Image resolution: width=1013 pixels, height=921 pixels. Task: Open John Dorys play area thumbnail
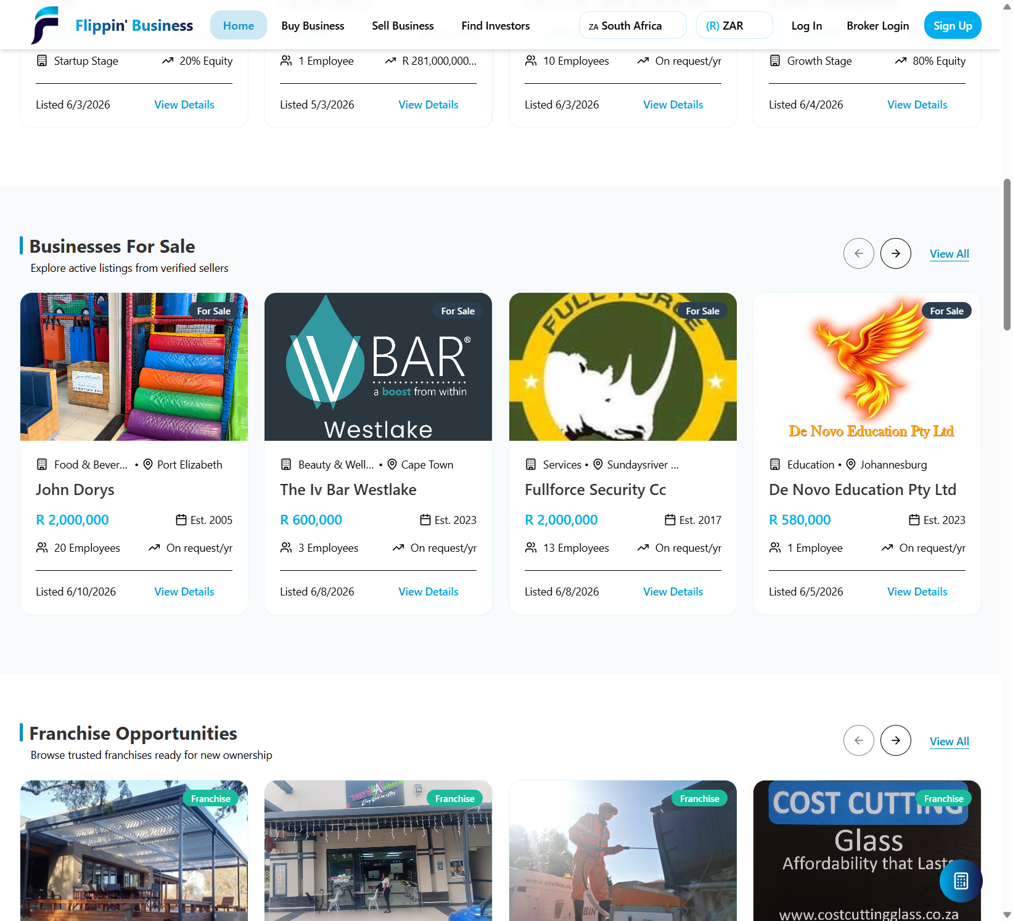[134, 367]
